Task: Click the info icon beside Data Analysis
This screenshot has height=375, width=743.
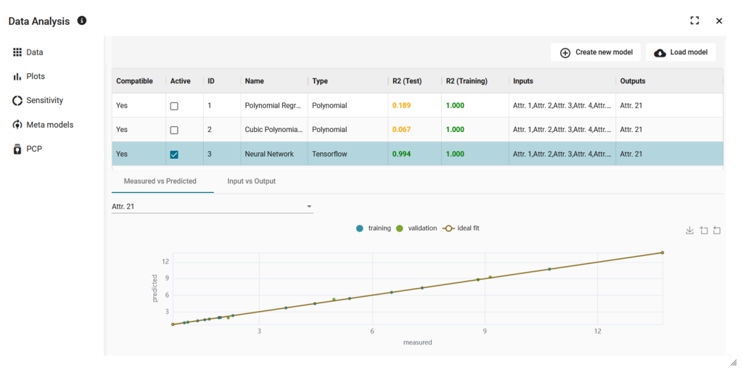Action: point(82,20)
